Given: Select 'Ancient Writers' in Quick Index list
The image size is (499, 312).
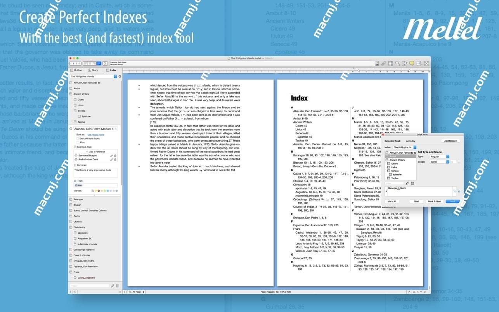Looking at the screenshot, I should tap(397, 160).
